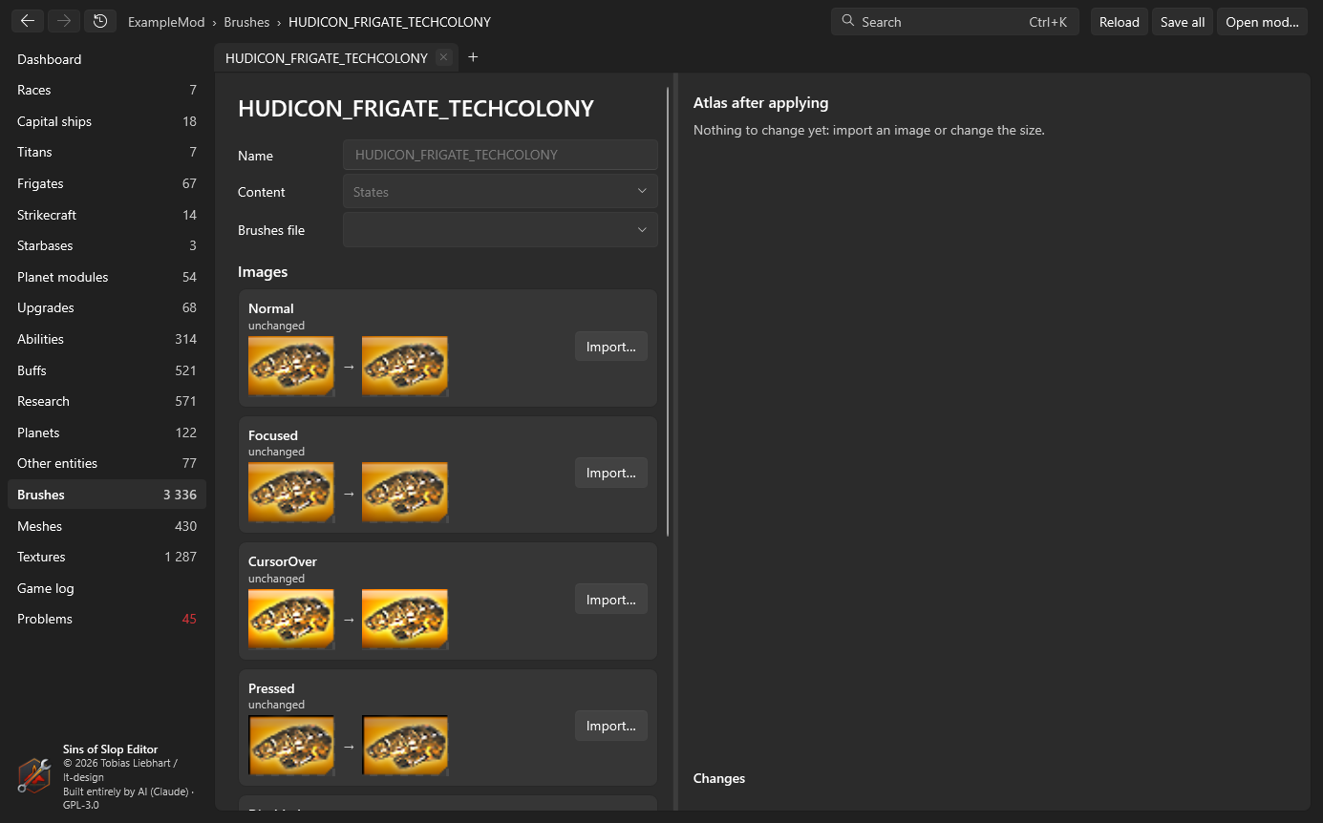Click the CursorOver state new thumbnail
The height and width of the screenshot is (823, 1323).
click(405, 619)
